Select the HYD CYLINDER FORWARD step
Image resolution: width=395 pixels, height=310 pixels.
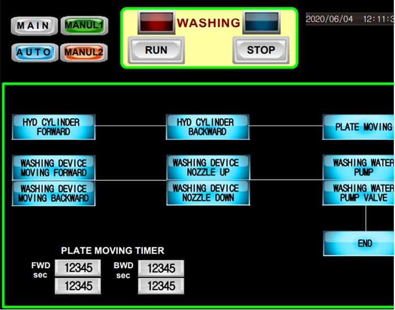pyautogui.click(x=54, y=127)
